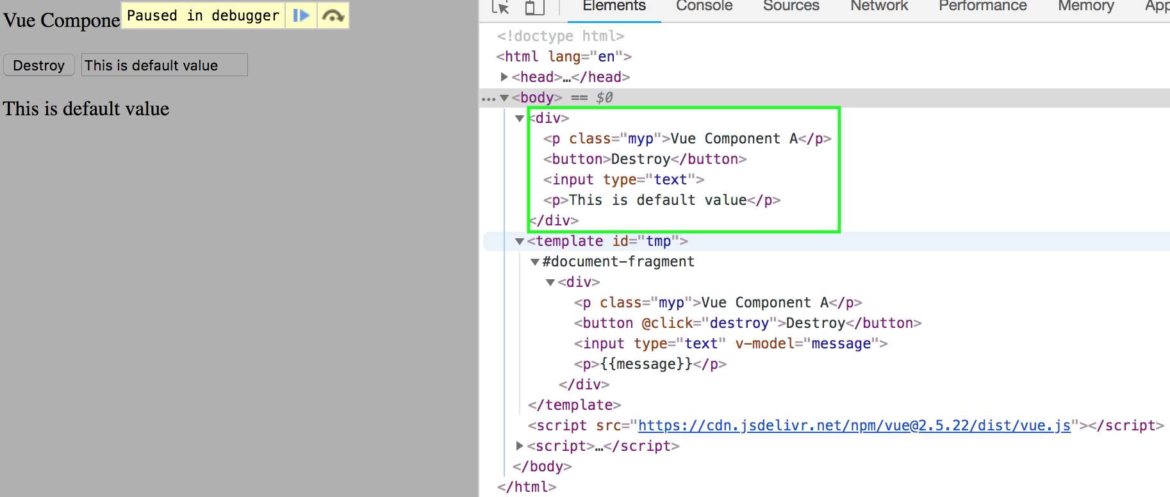Select the <!doctype html> line

pyautogui.click(x=561, y=36)
